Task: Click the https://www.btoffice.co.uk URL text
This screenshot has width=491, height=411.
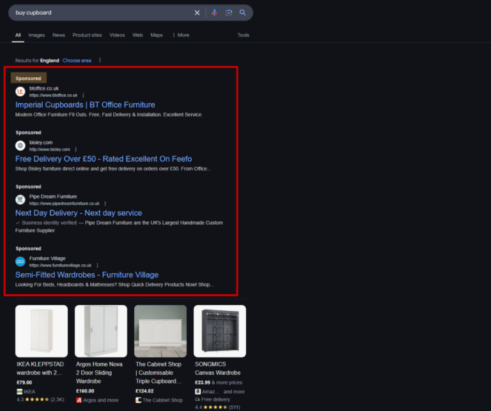Action: tap(53, 95)
